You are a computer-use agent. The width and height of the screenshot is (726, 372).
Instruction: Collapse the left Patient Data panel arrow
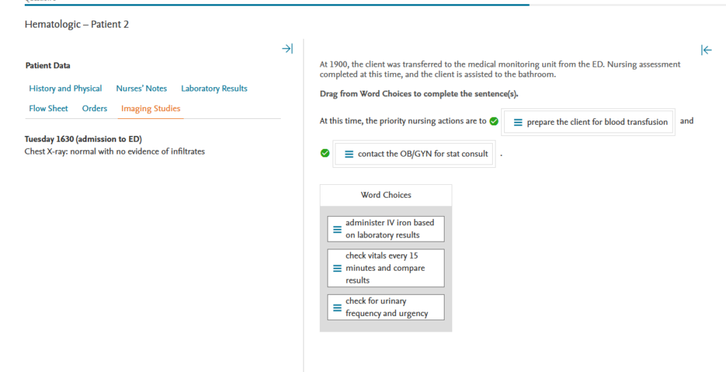point(286,49)
